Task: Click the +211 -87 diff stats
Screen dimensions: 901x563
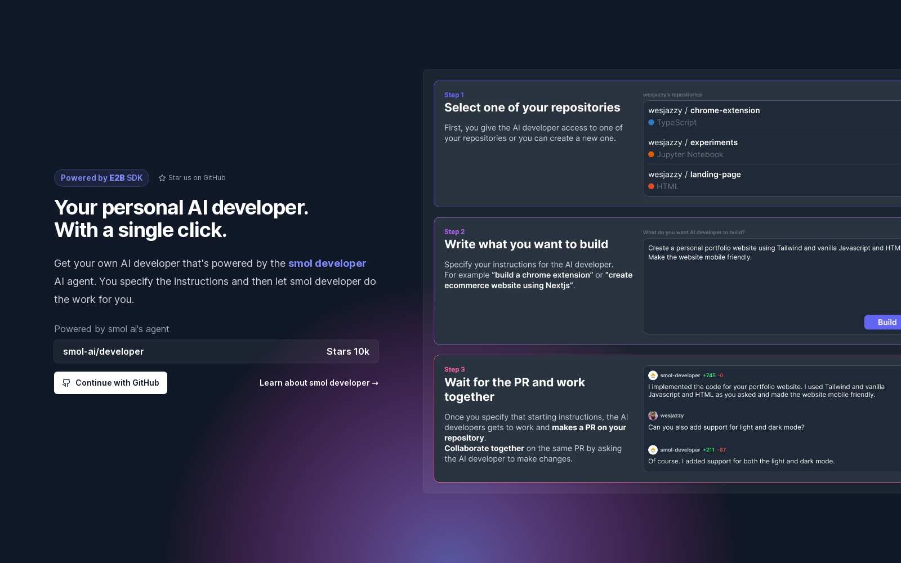Action: pos(715,450)
